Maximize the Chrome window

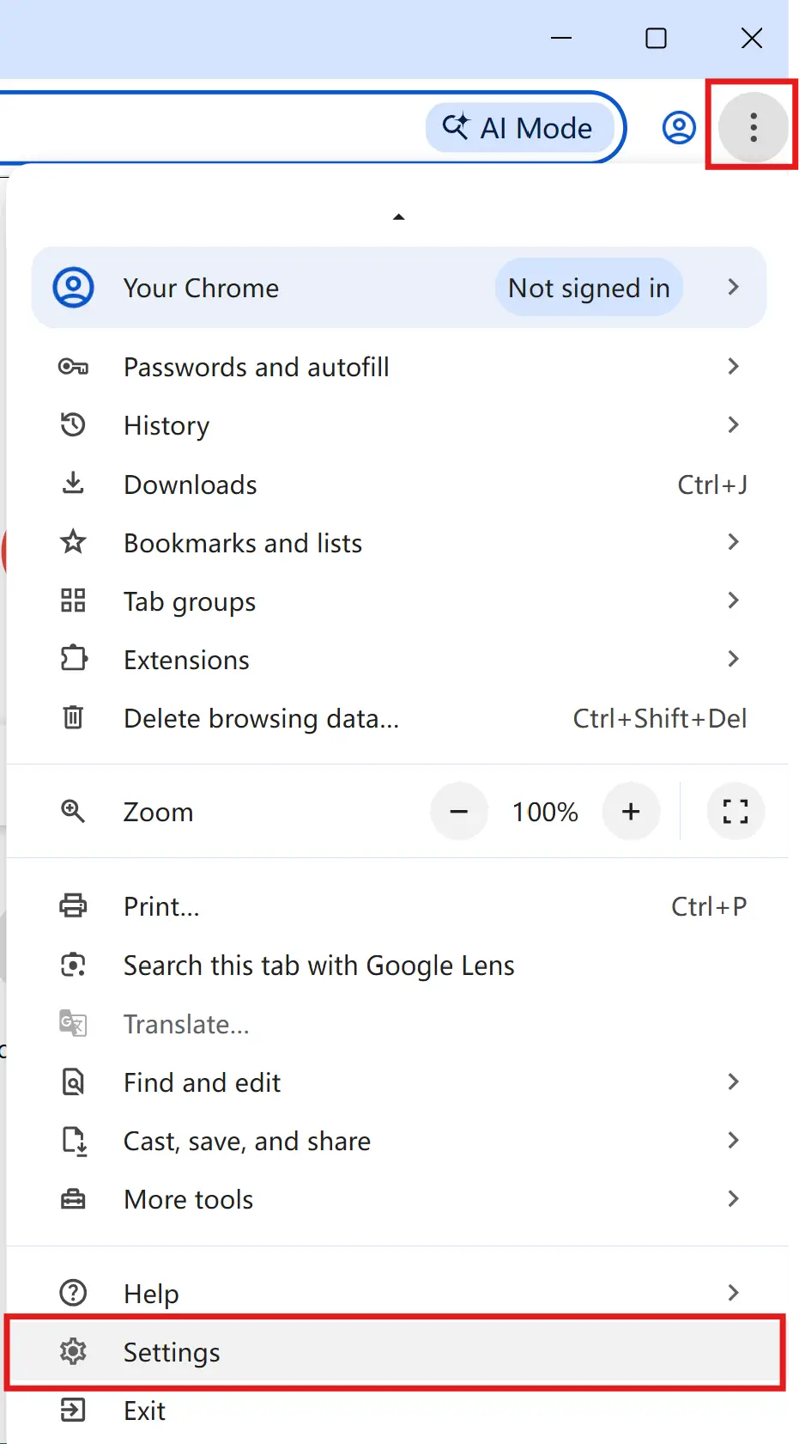coord(656,39)
